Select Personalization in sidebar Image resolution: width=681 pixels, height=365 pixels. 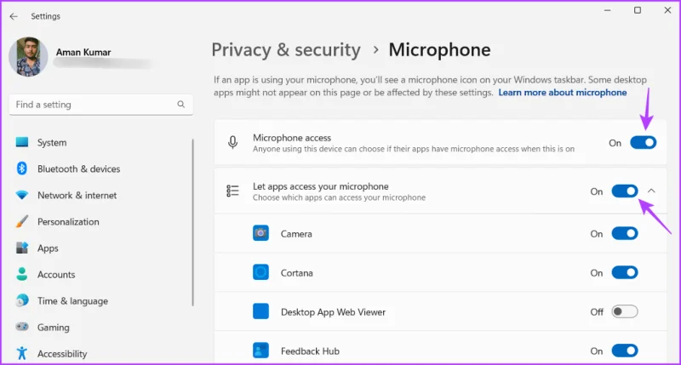(x=68, y=222)
